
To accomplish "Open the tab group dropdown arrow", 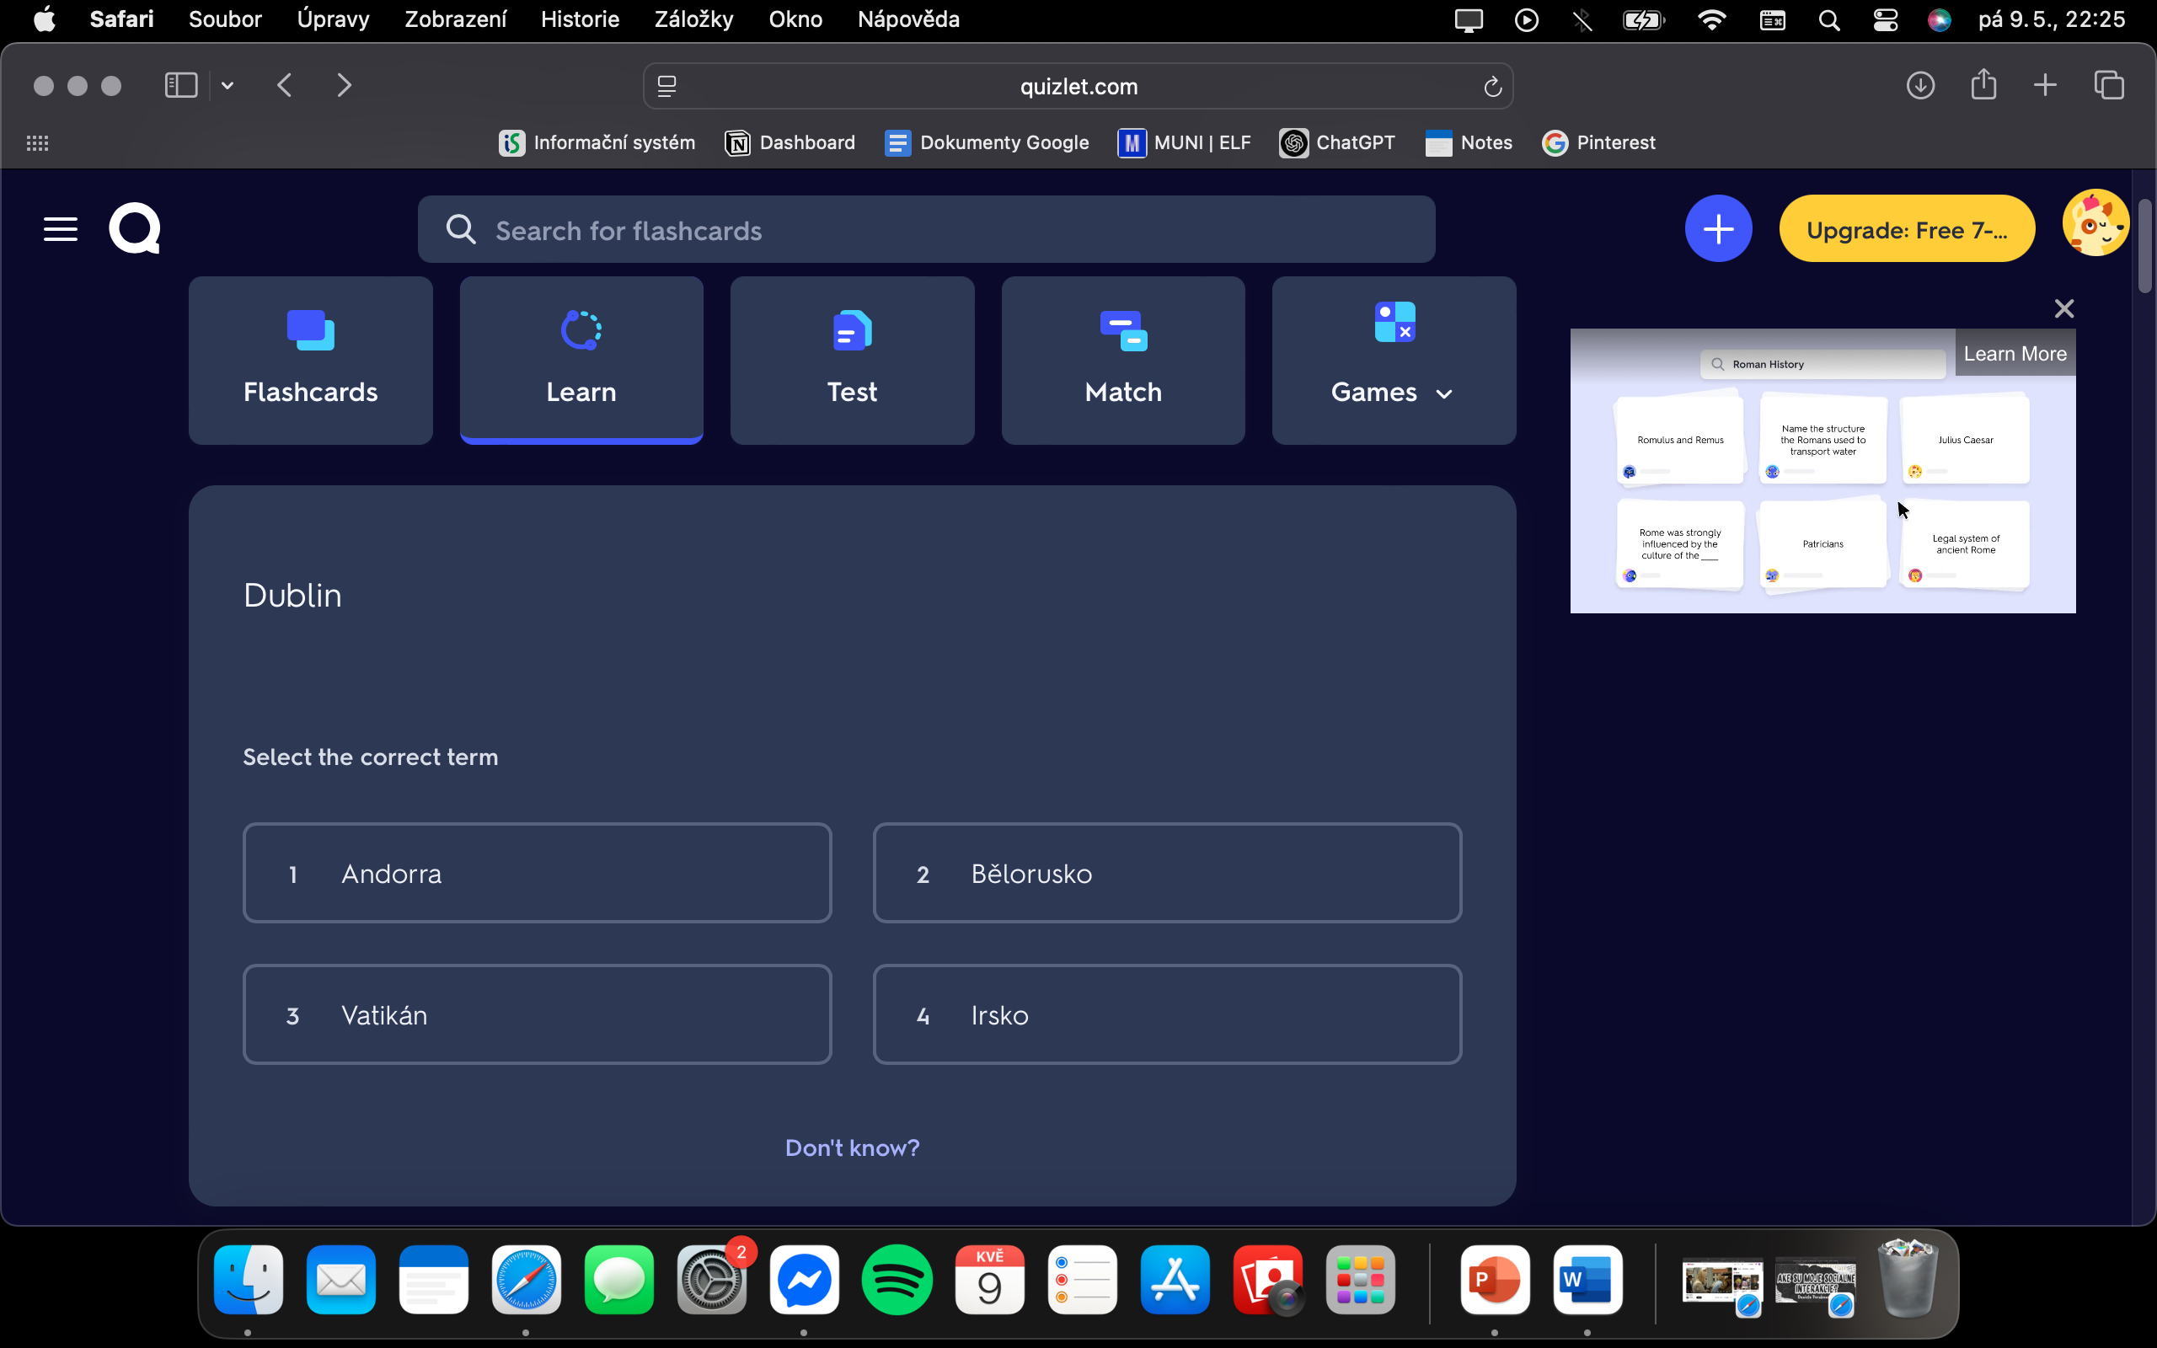I will coord(227,85).
